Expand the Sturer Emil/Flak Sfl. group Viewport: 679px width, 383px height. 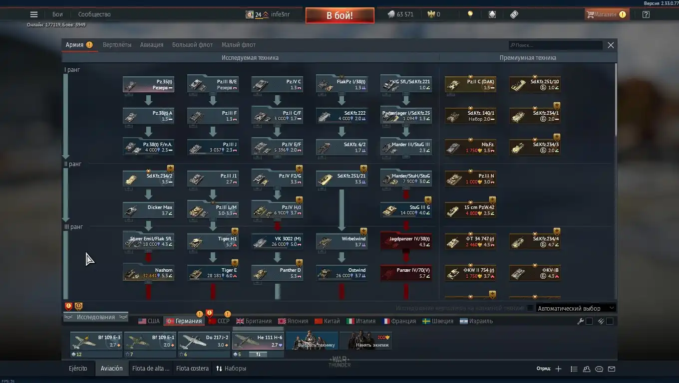point(148,241)
